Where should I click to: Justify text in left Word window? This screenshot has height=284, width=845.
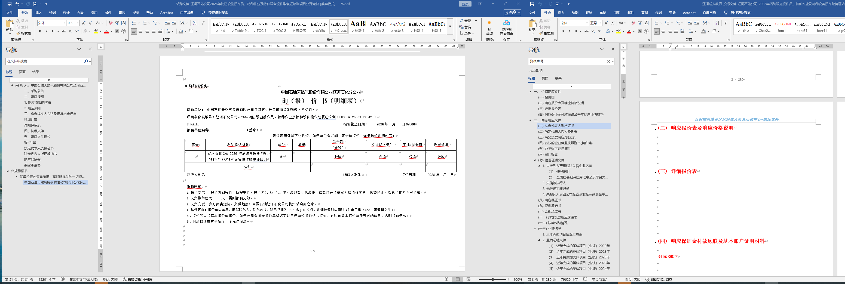pyautogui.click(x=154, y=32)
